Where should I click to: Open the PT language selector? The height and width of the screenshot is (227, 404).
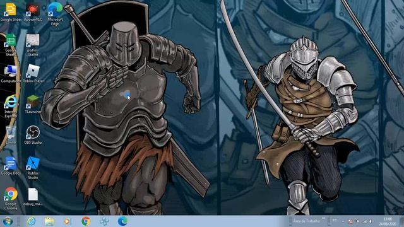coord(335,221)
